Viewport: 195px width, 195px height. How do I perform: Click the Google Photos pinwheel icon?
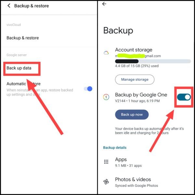pos(106,182)
